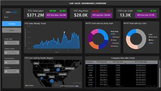
Task: Select the Porsche row in company table
Action: tap(122, 77)
